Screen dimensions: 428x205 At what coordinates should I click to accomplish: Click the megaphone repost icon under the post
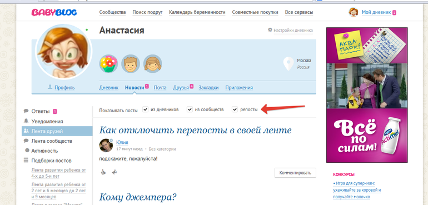114,172
